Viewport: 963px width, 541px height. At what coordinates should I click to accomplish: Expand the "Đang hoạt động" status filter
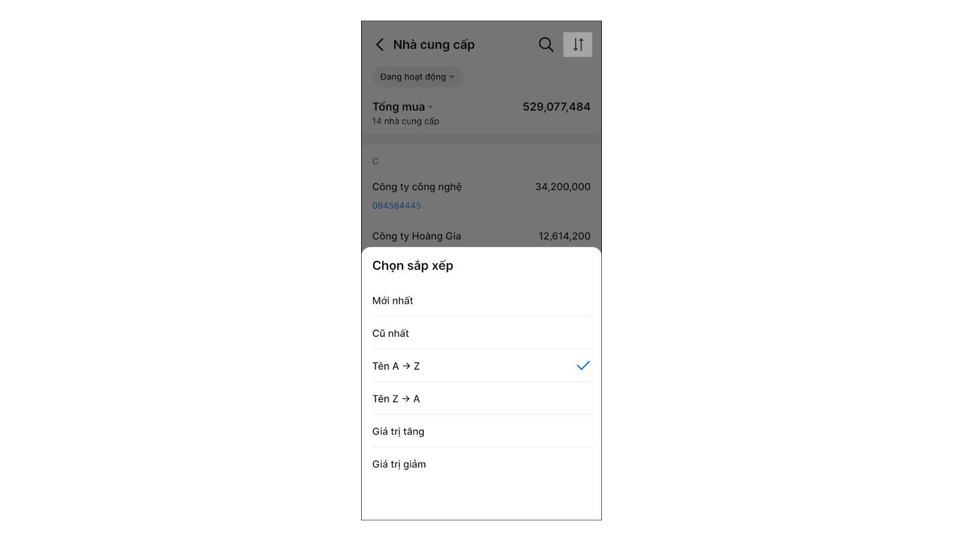pyautogui.click(x=417, y=77)
